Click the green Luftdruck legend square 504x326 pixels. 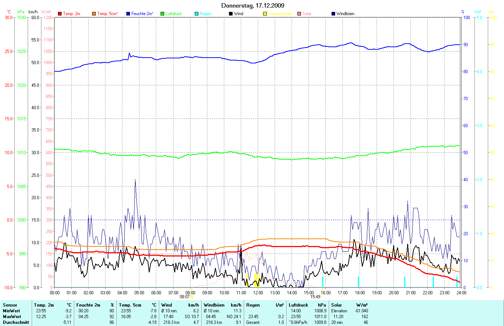(x=162, y=14)
